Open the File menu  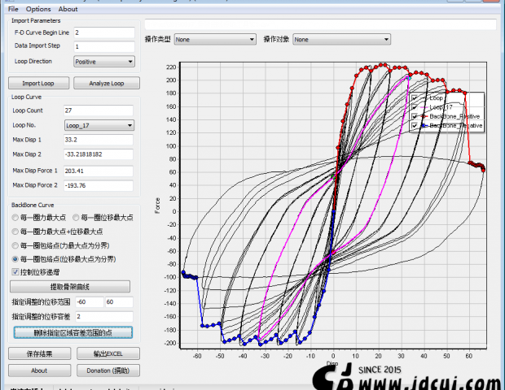(13, 9)
